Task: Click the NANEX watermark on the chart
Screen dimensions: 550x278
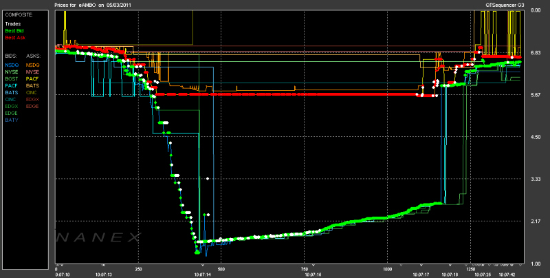Action: pyautogui.click(x=100, y=237)
